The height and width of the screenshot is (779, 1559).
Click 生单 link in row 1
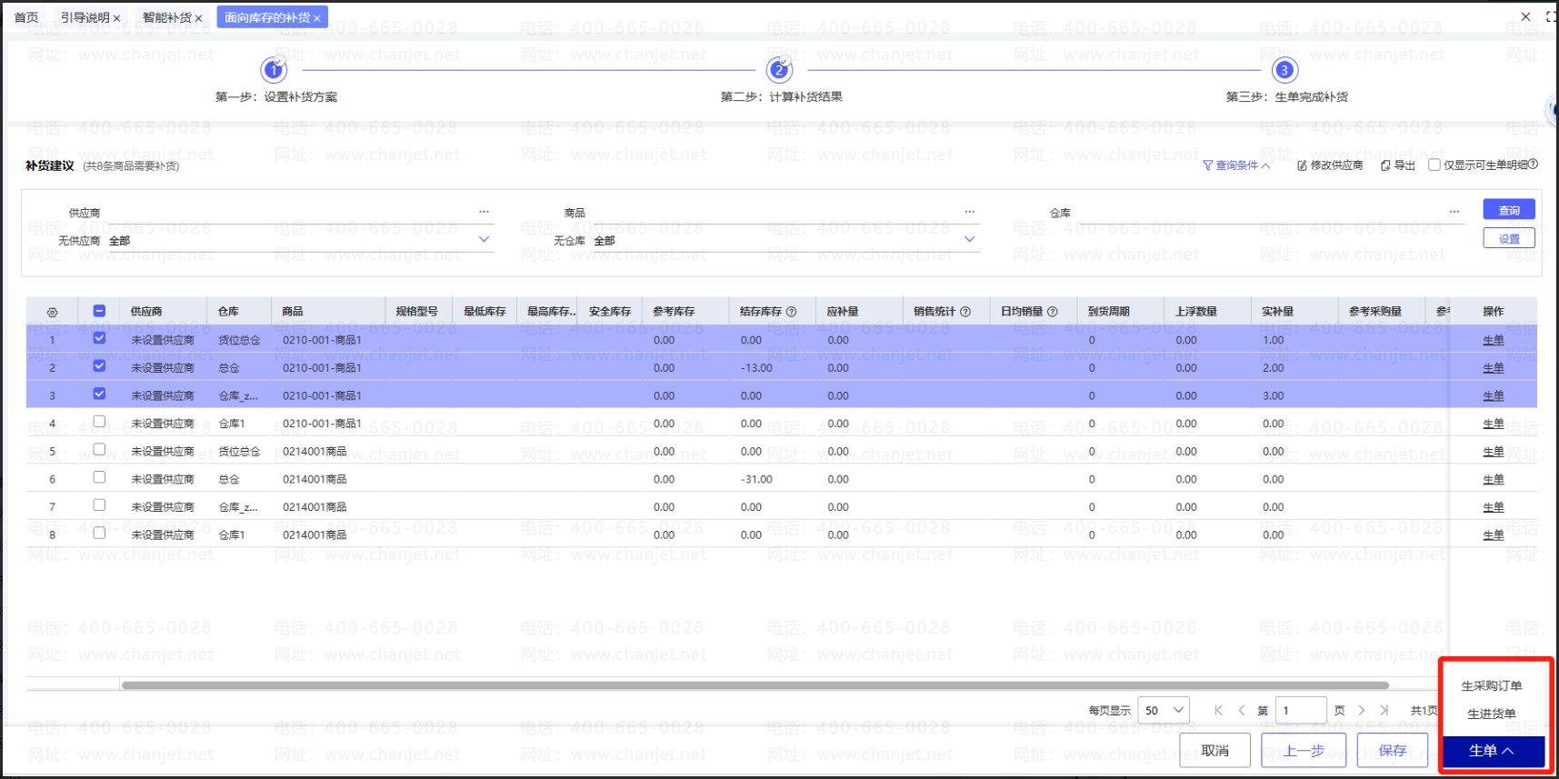pos(1493,340)
